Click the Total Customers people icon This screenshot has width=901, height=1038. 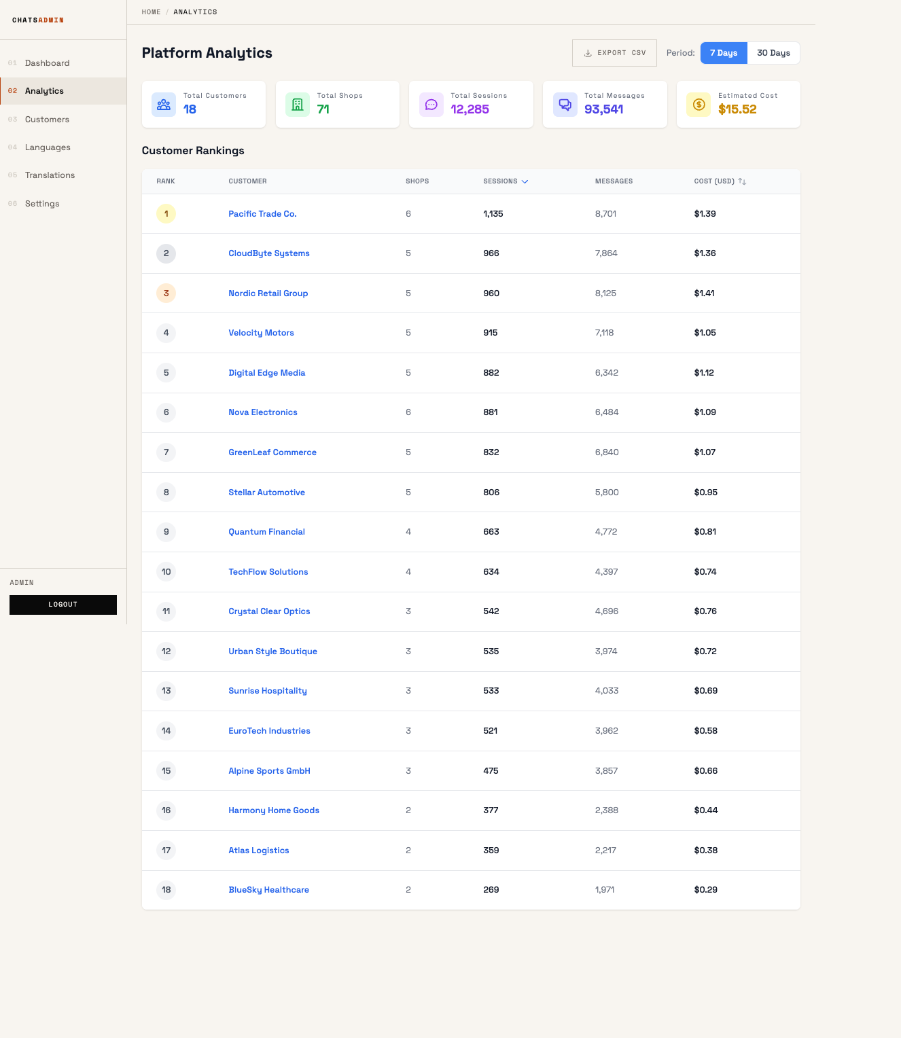coord(164,104)
